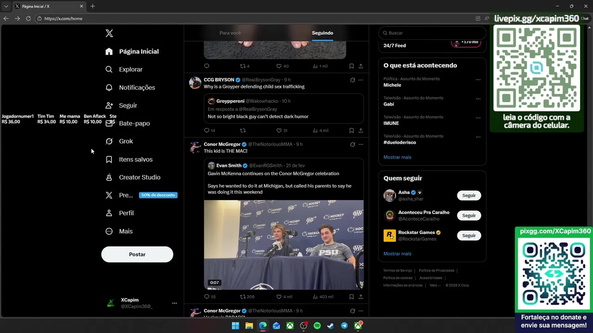593x333 pixels.
Task: Open quoted Groypperoni reply
Action: coord(284,109)
